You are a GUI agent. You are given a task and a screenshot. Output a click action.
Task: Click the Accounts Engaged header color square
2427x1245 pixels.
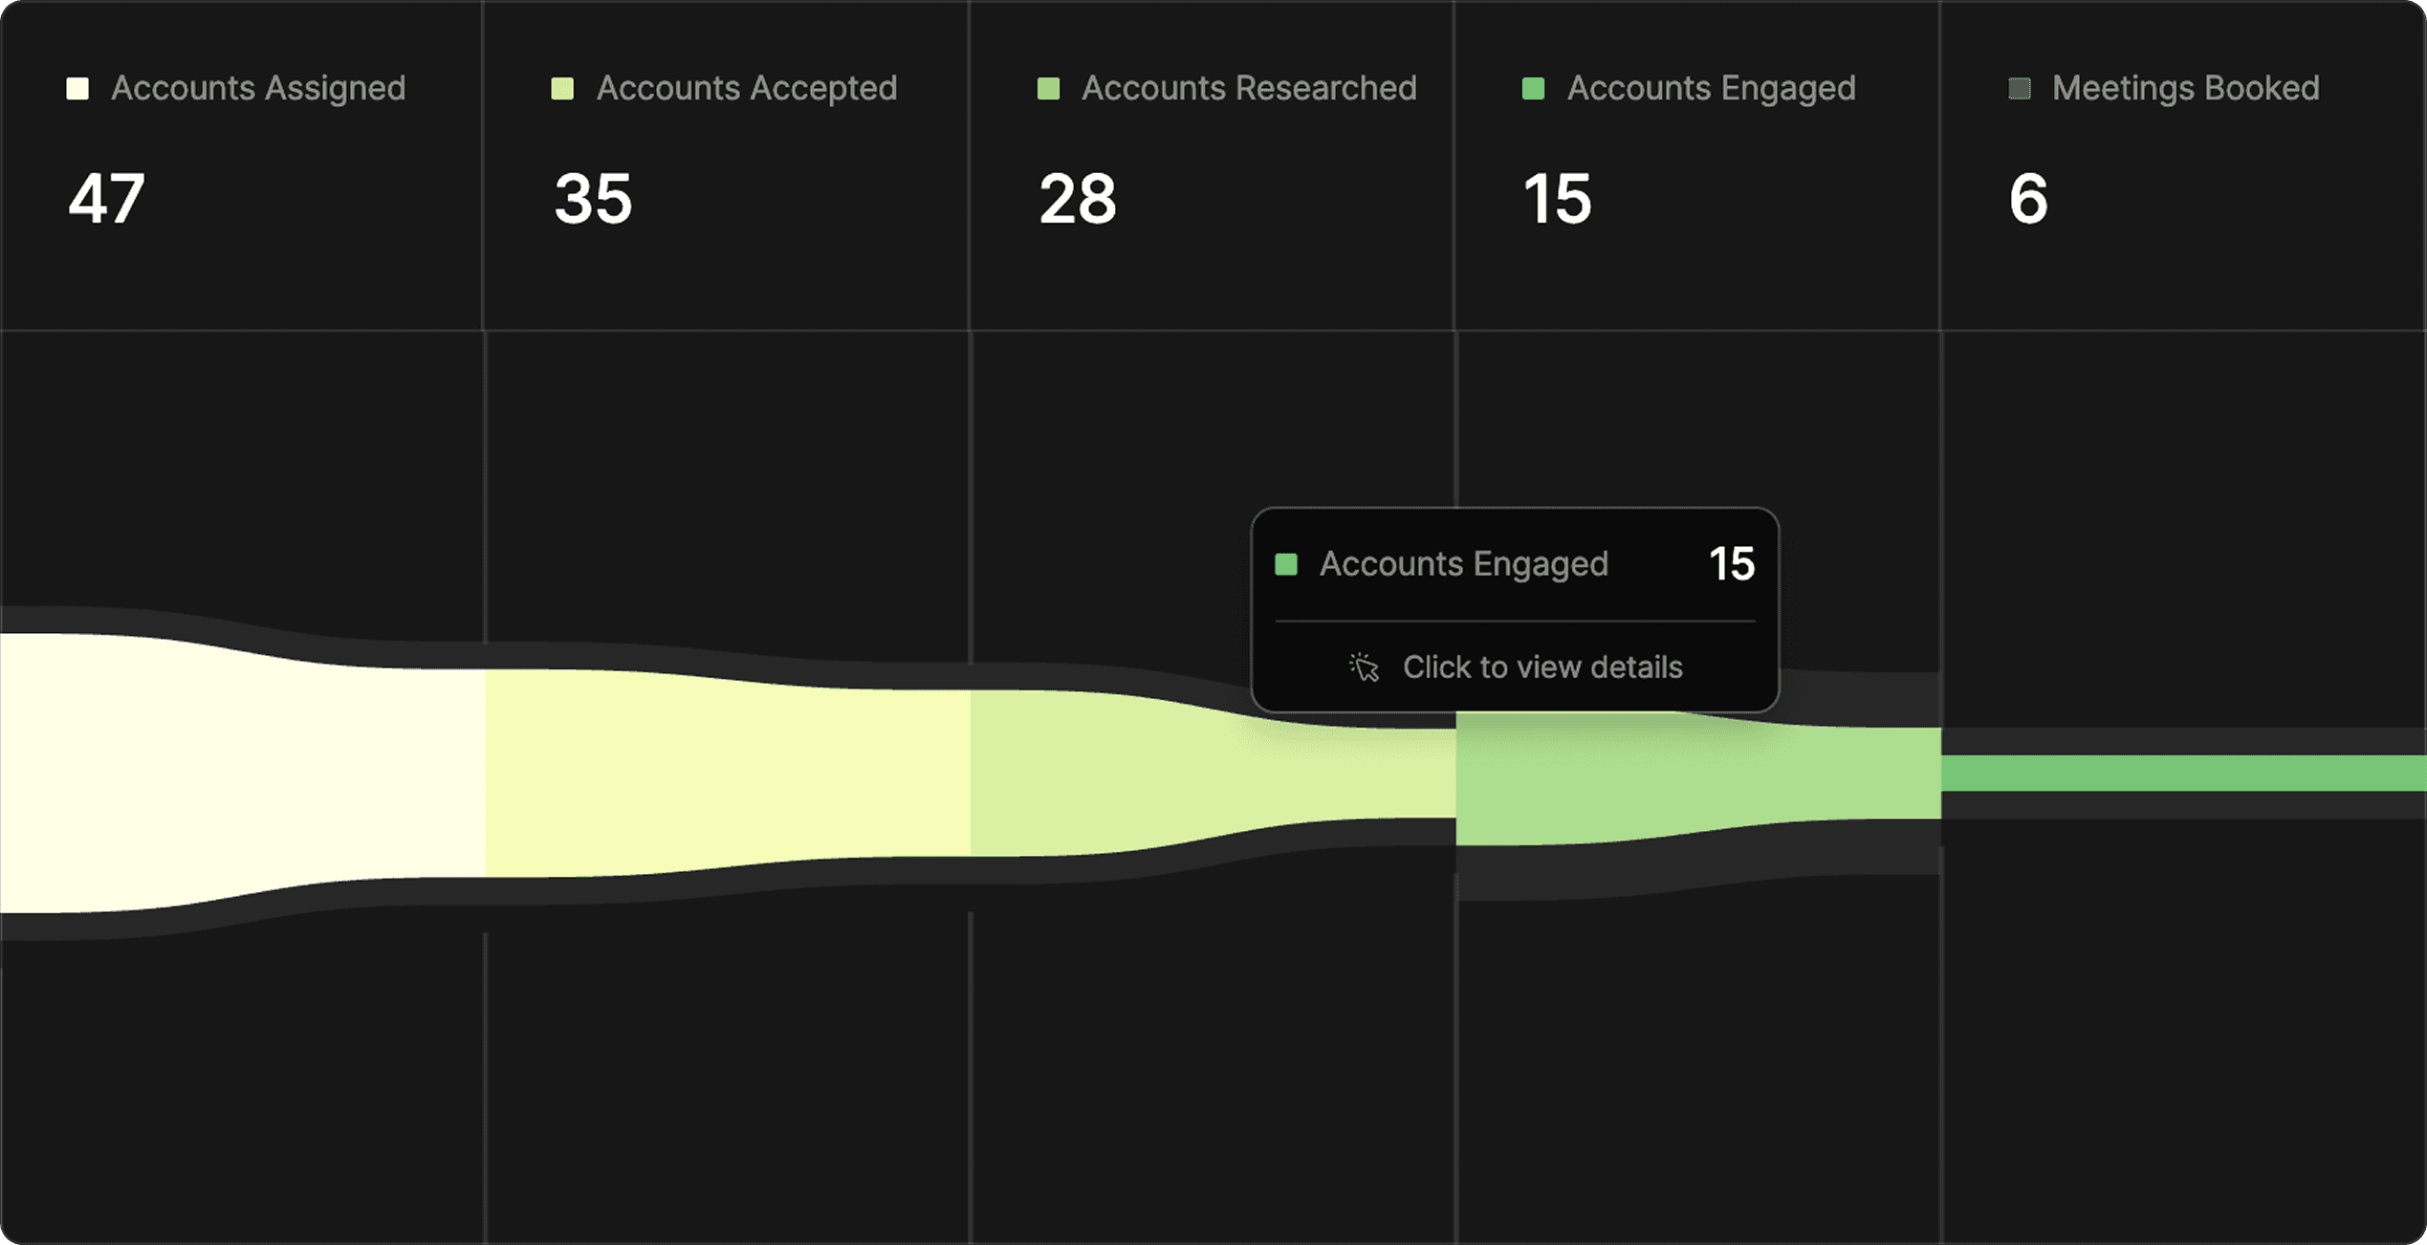[x=1533, y=89]
